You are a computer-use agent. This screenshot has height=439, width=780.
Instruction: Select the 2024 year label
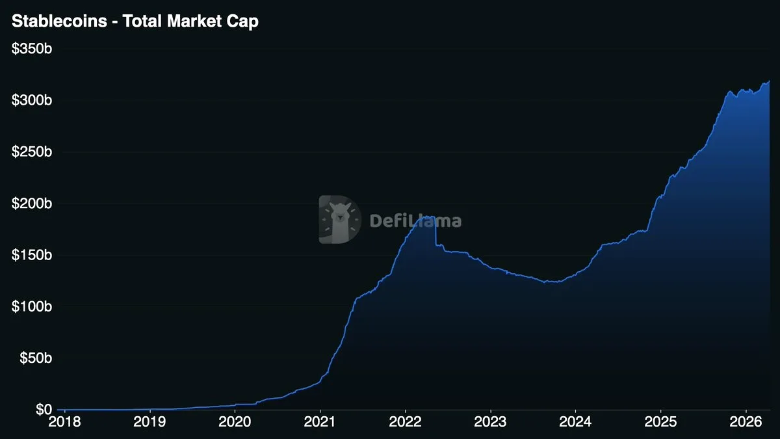[575, 423]
